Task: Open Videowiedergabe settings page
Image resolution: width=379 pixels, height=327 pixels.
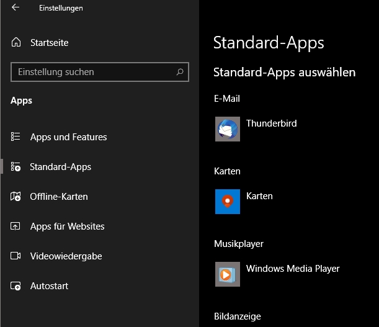Action: 66,256
